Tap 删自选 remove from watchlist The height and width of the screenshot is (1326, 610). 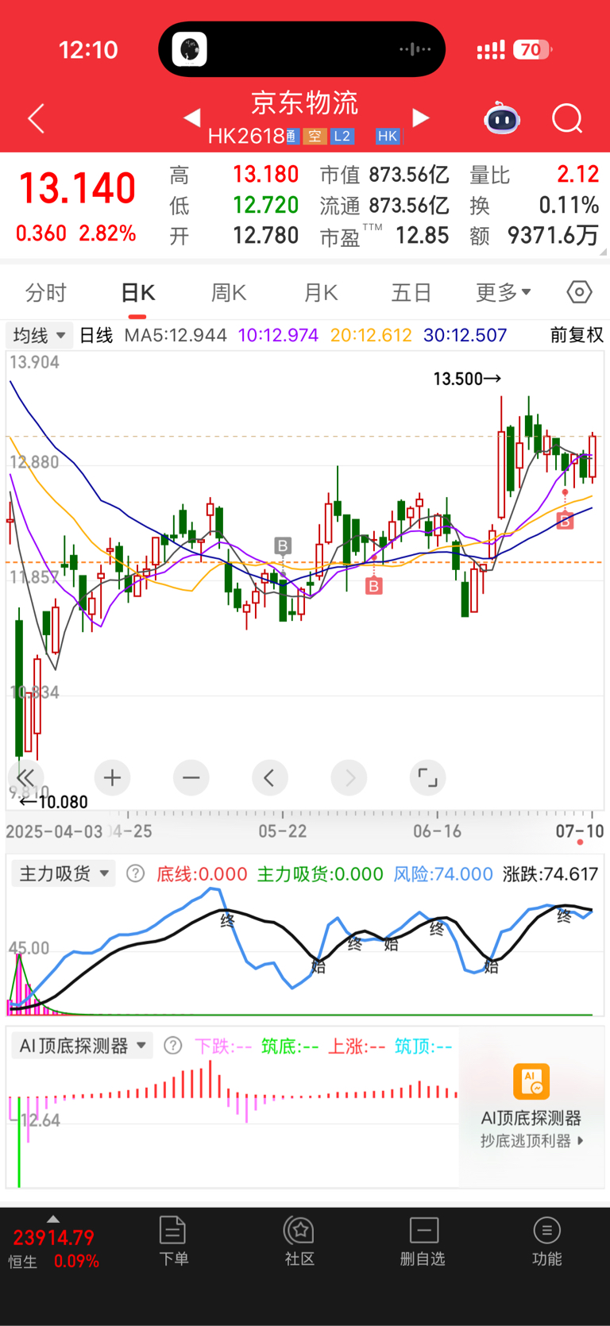pos(423,1241)
